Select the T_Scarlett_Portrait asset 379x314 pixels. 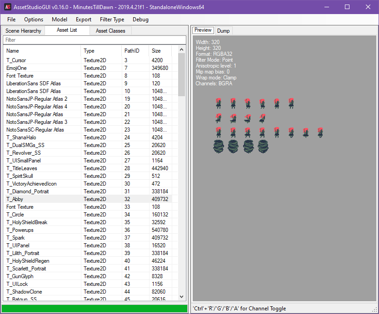tap(88, 269)
